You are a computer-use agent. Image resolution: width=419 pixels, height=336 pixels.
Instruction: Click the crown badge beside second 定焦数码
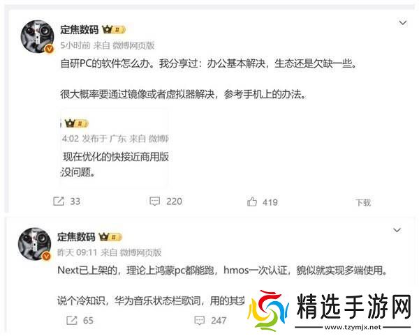click(110, 237)
